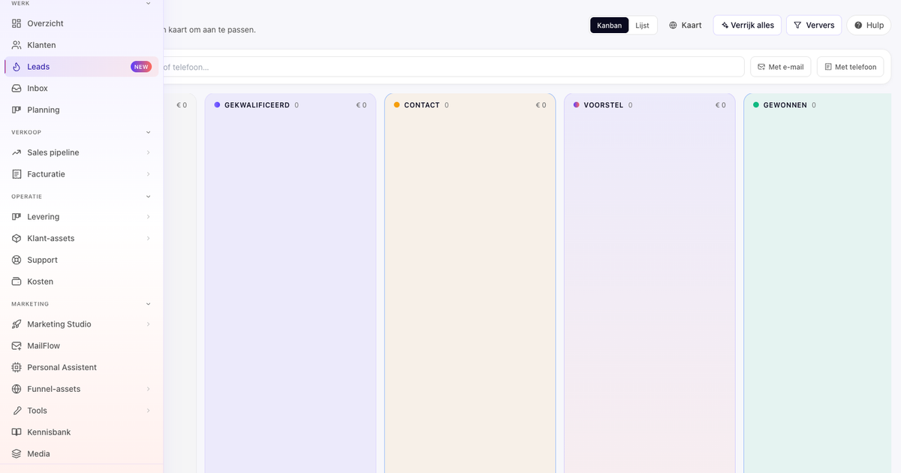This screenshot has width=901, height=473.
Task: Collapse the MARKETING section
Action: (148, 304)
